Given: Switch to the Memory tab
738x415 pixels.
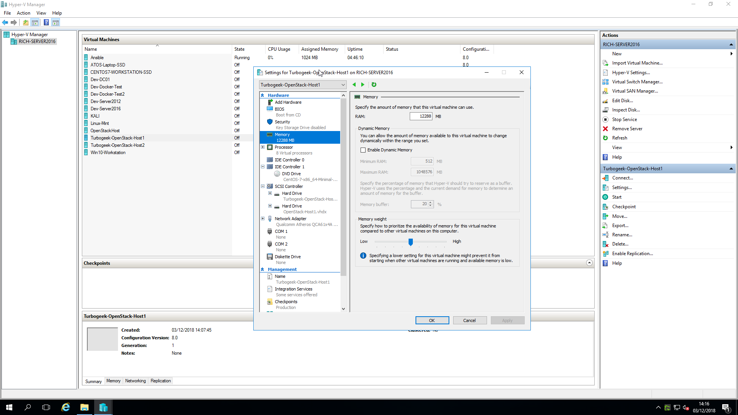Looking at the screenshot, I should pos(113,381).
